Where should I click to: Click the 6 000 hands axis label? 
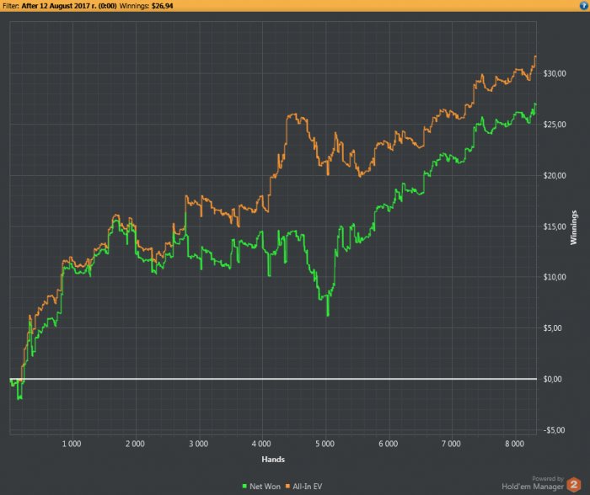click(388, 444)
